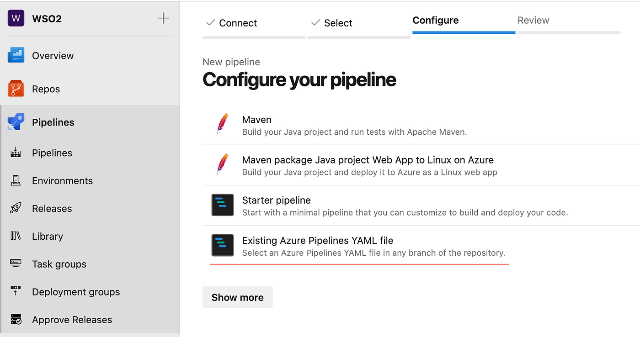Open the Task groups icon
Image resolution: width=640 pixels, height=337 pixels.
16,264
